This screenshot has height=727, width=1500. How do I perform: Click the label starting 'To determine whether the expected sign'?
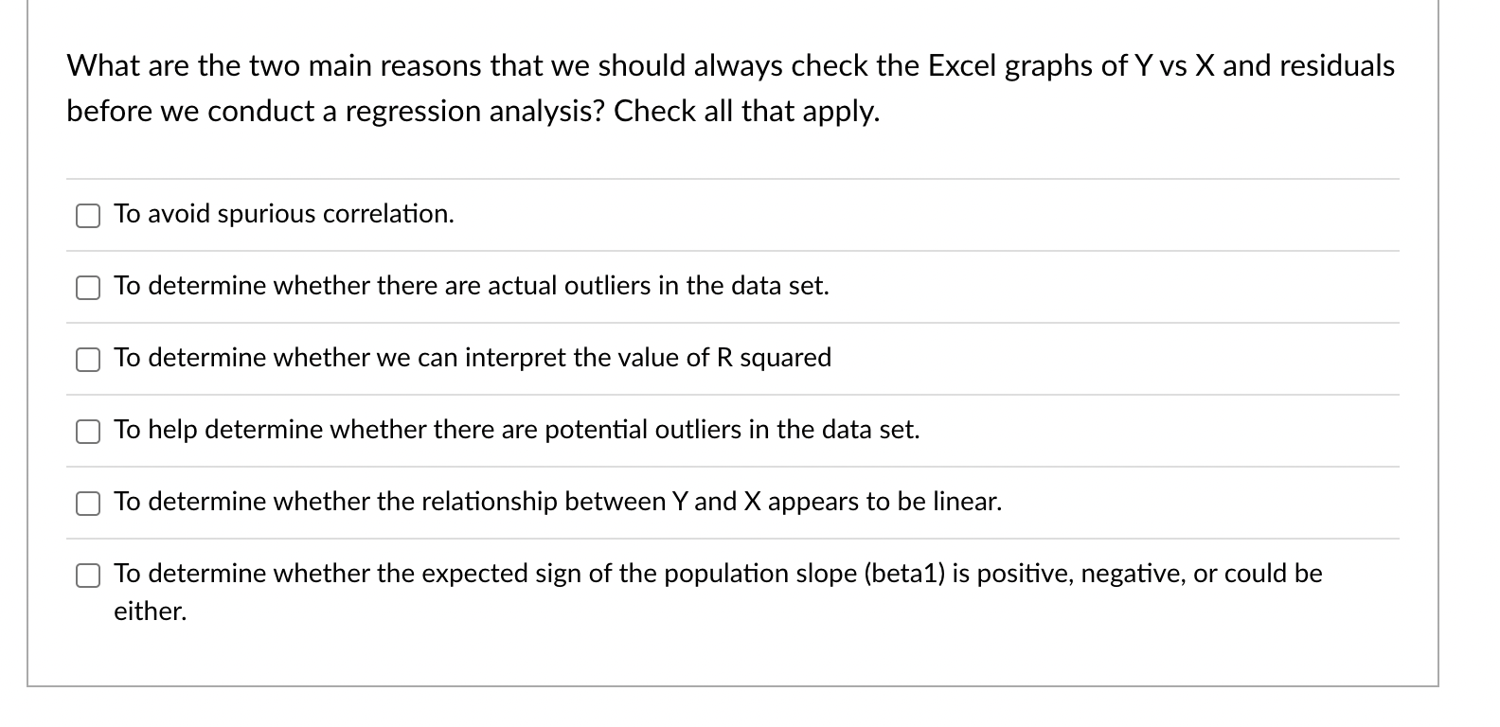(718, 592)
